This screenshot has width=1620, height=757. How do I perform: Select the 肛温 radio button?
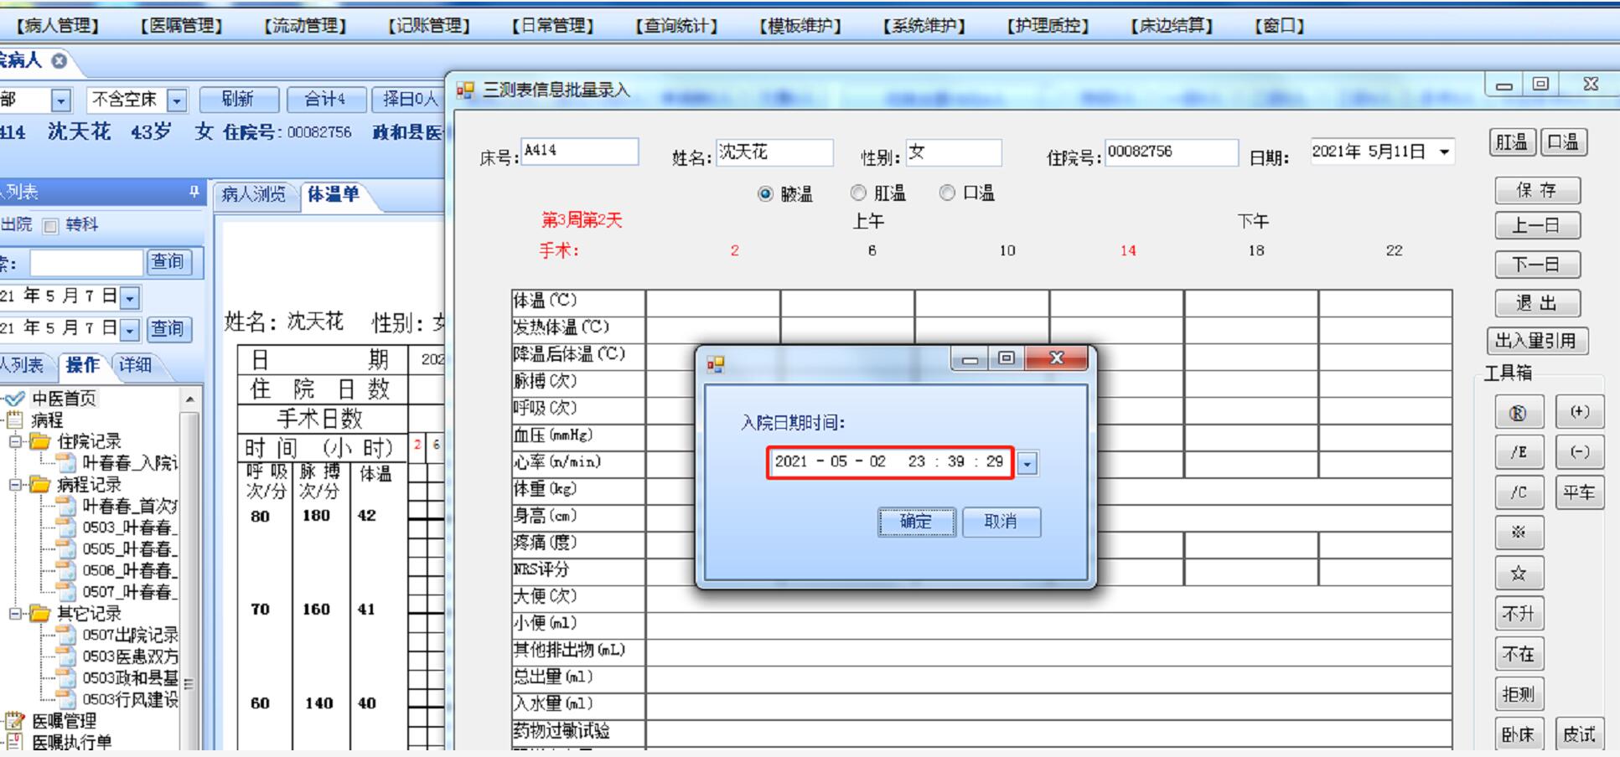click(858, 193)
